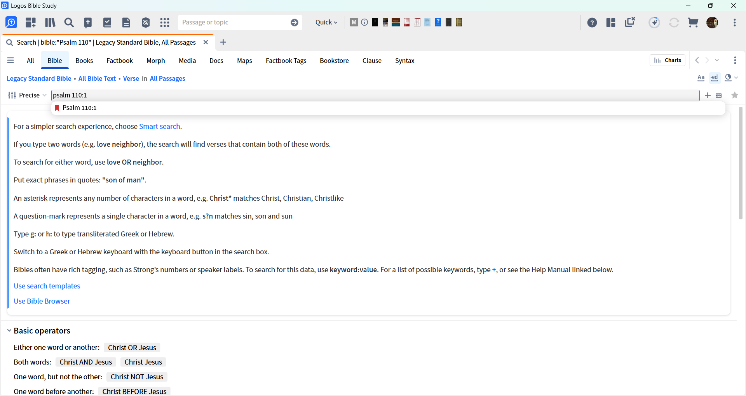Open the Library books icon
Image resolution: width=746 pixels, height=396 pixels.
(x=50, y=23)
